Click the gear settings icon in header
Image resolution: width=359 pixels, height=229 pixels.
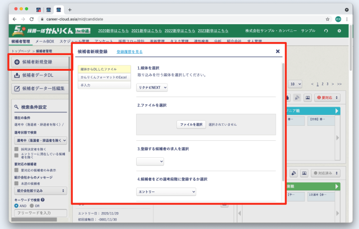pyautogui.click(x=339, y=30)
